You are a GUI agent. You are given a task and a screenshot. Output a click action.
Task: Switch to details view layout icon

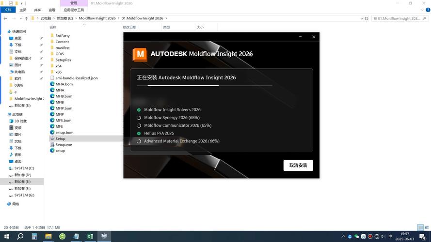(420, 227)
